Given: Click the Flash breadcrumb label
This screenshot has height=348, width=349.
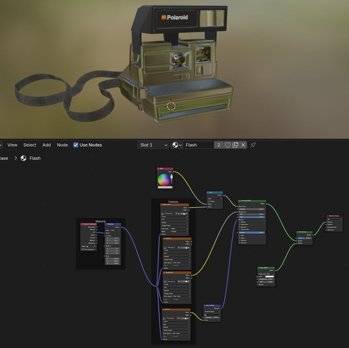Looking at the screenshot, I should coord(35,158).
